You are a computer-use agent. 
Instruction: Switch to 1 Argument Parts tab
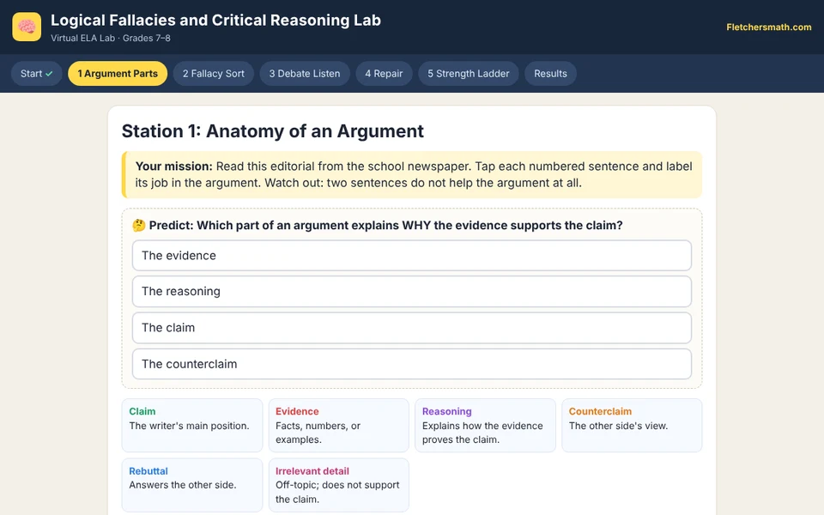(118, 74)
